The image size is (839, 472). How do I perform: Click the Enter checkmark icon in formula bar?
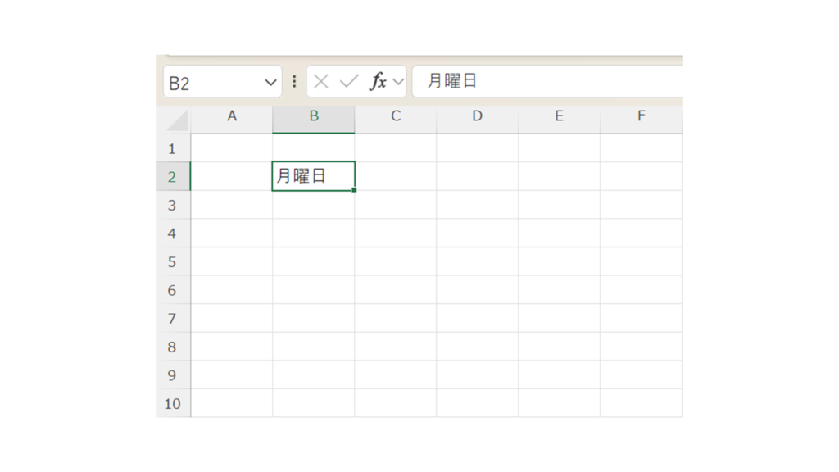tap(349, 82)
